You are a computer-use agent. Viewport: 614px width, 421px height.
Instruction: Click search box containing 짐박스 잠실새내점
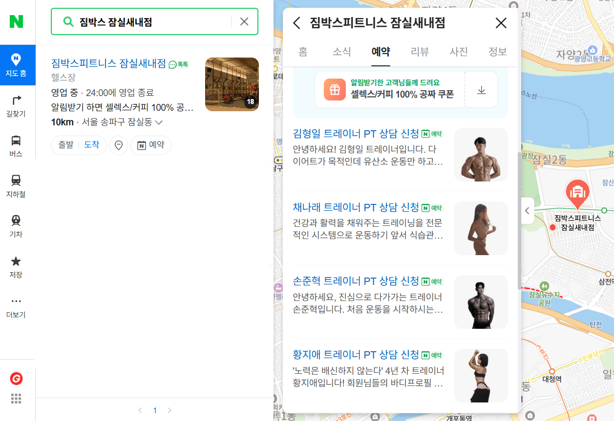154,21
